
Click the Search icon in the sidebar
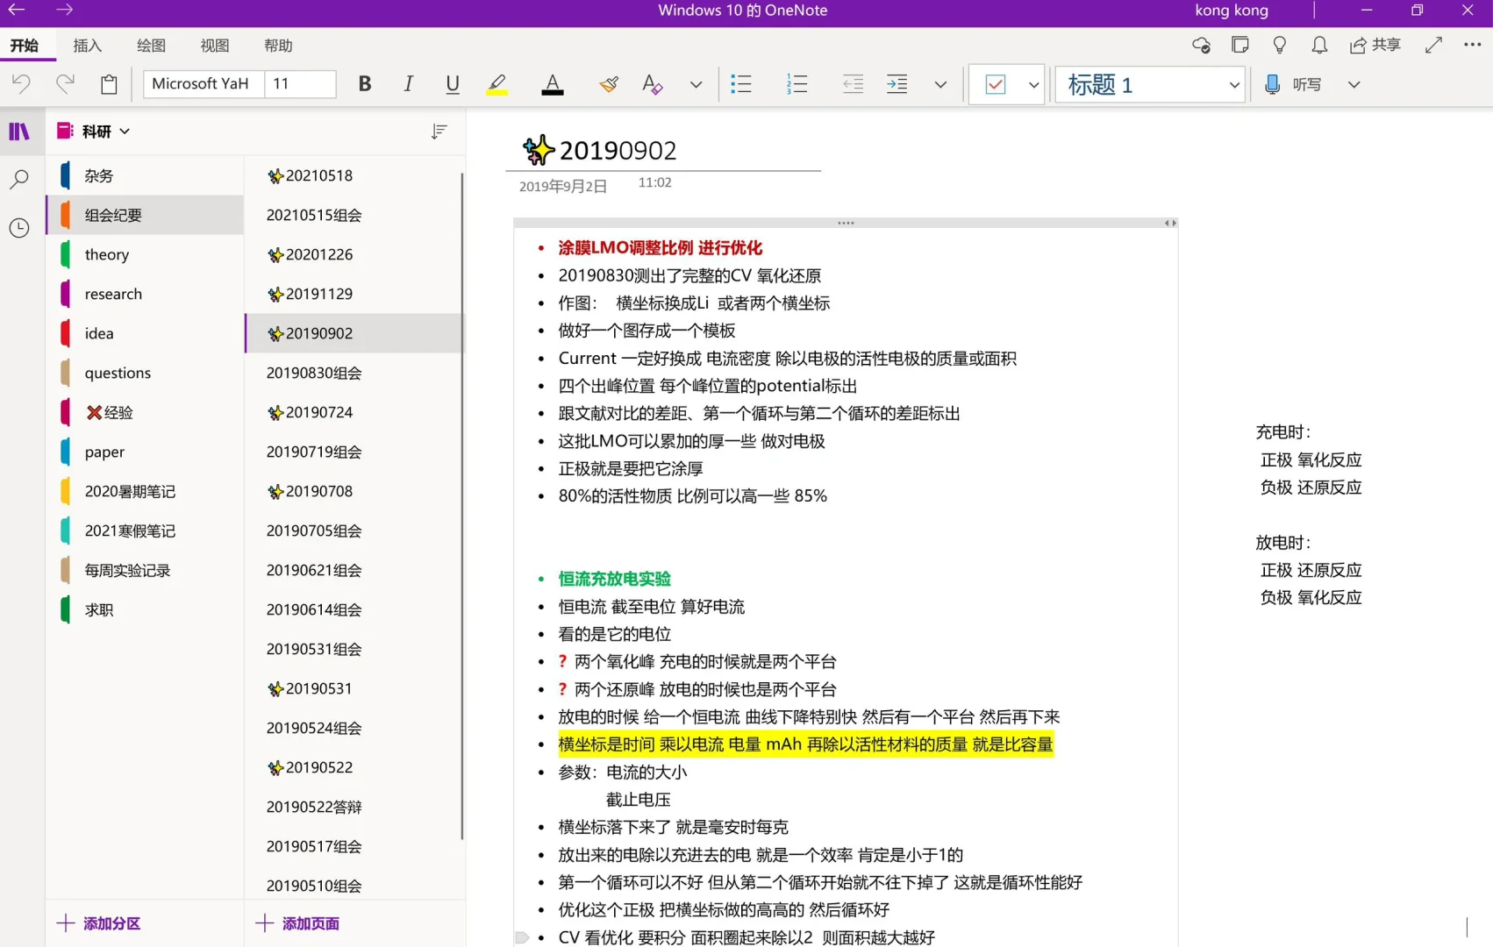click(x=19, y=179)
